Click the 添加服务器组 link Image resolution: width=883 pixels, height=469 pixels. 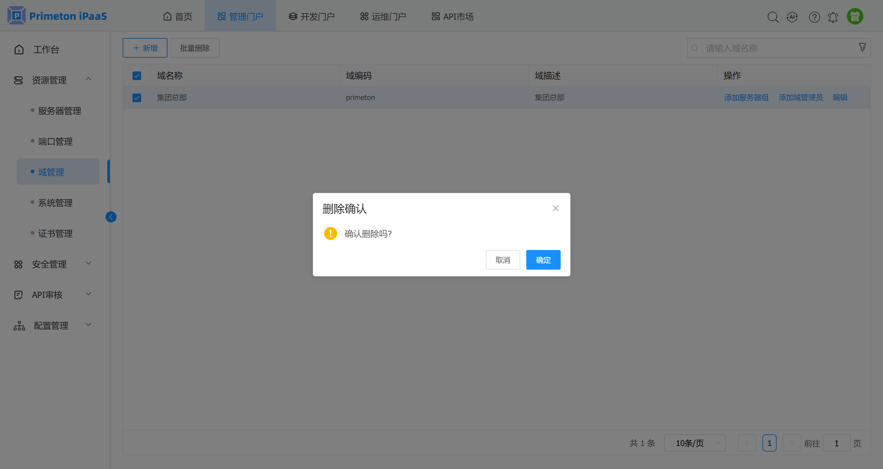point(746,97)
